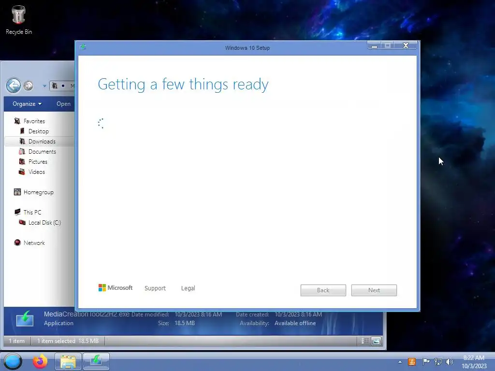Click the Homegroup icon in sidebar
495x371 pixels.
click(x=17, y=192)
